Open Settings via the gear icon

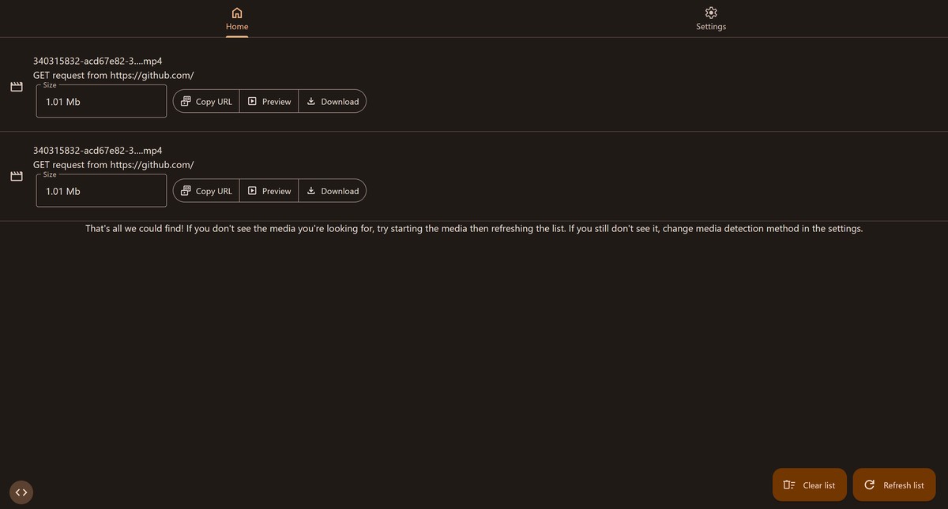709,13
